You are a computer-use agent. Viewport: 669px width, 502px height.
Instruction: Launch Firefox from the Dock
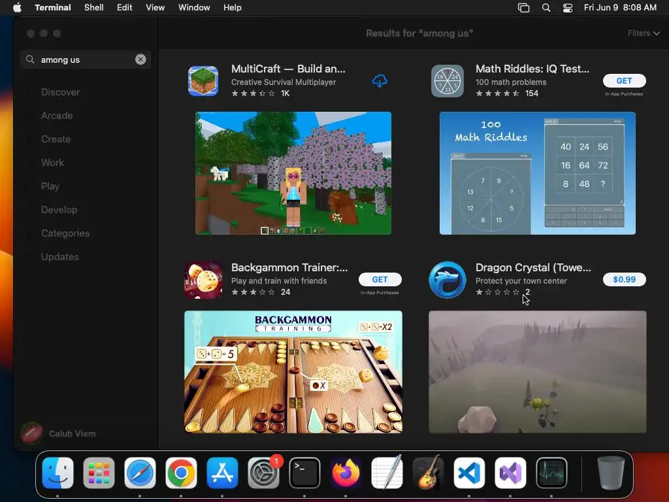[346, 473]
